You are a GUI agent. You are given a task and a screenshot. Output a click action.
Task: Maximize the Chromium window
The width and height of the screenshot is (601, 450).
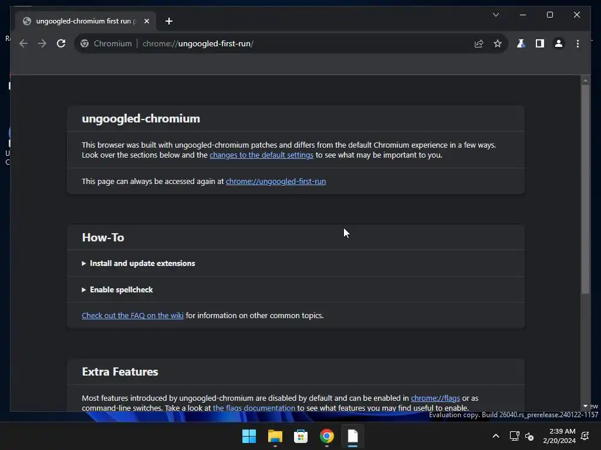pyautogui.click(x=549, y=15)
